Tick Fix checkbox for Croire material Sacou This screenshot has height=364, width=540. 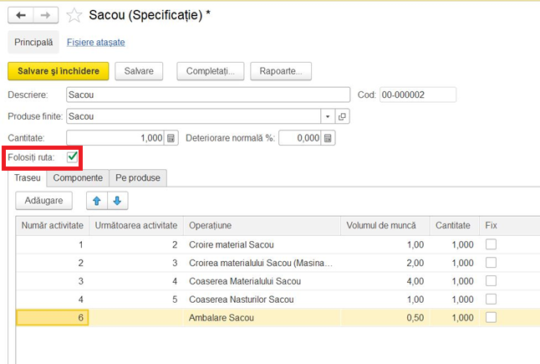tap(491, 244)
